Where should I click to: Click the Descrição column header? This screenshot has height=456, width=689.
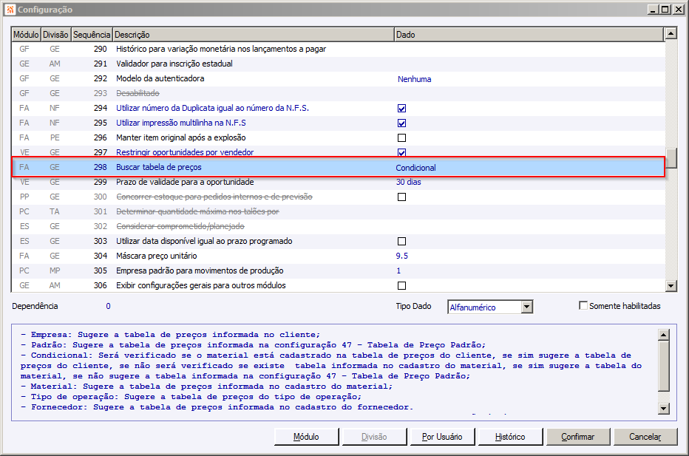click(254, 35)
